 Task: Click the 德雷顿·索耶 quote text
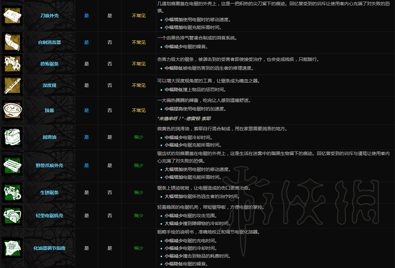pyautogui.click(x=183, y=118)
